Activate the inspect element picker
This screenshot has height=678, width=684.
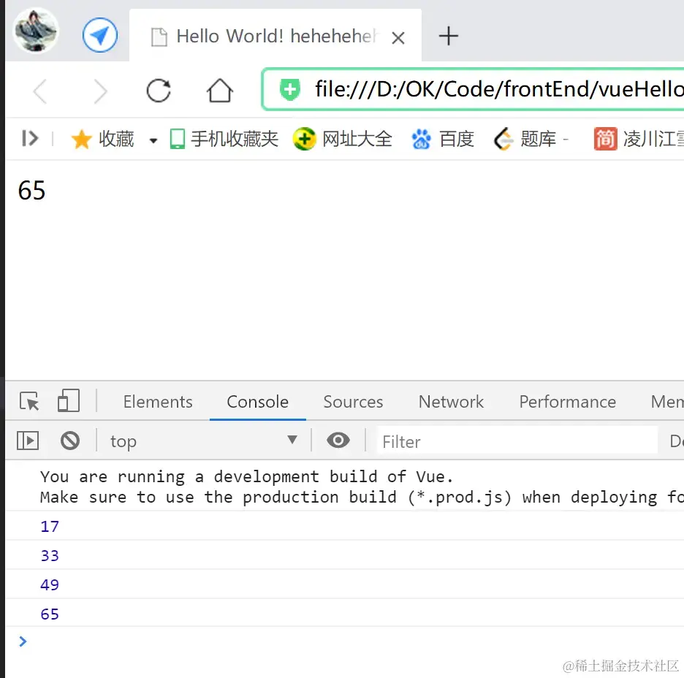point(29,401)
